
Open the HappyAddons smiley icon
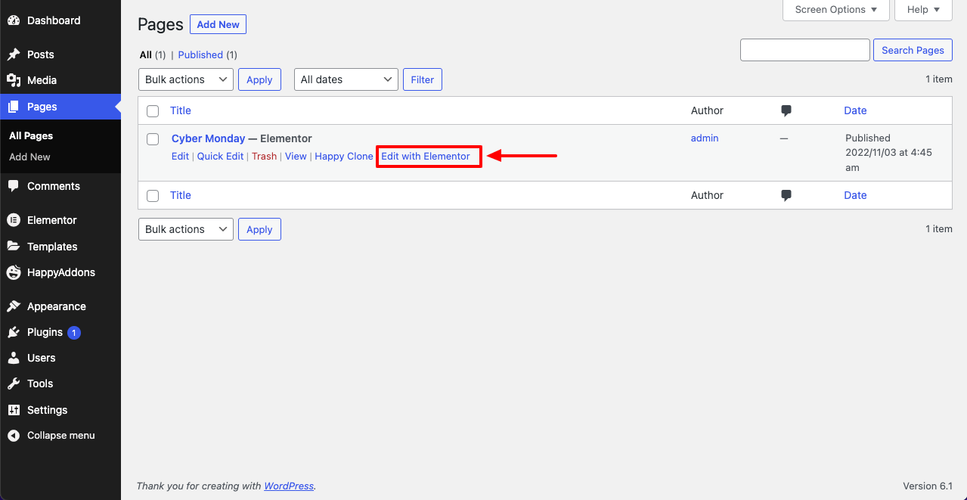[x=14, y=272]
